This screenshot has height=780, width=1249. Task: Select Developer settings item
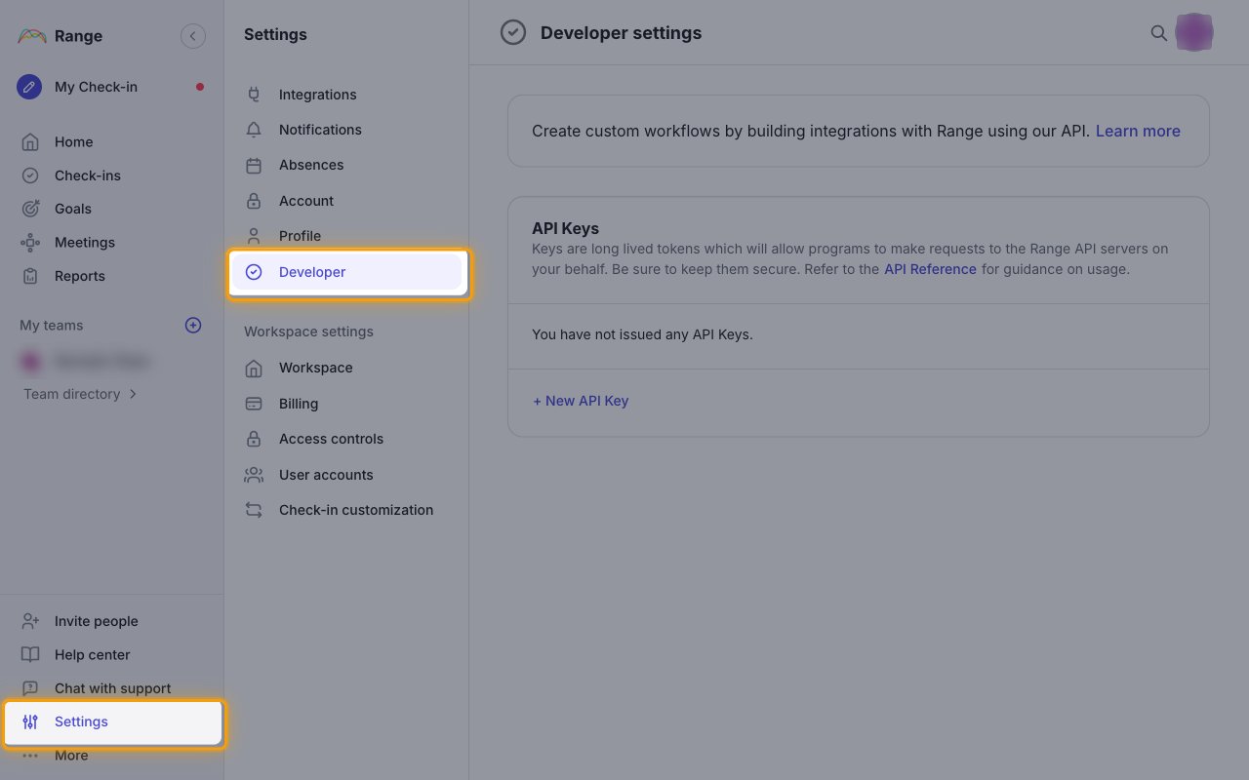click(x=346, y=272)
